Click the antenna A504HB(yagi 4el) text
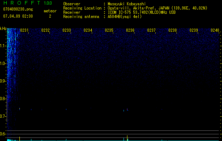The width and height of the screenshot is (222, 141). (x=125, y=17)
